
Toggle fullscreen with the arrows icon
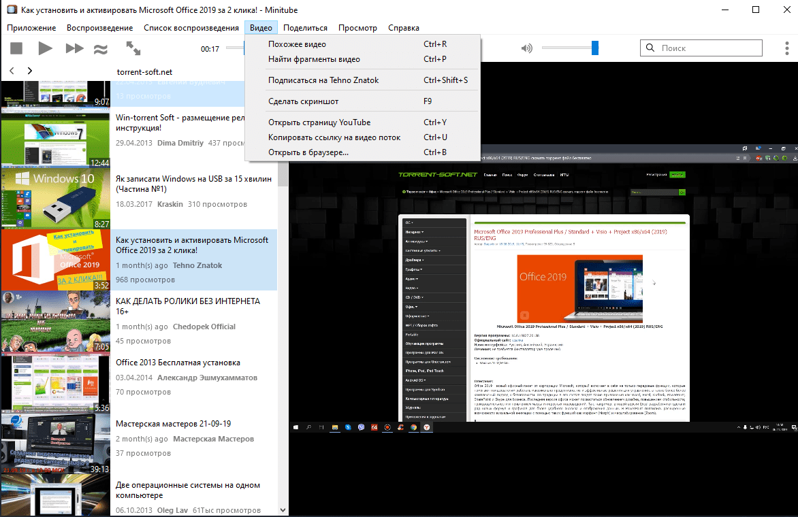133,48
